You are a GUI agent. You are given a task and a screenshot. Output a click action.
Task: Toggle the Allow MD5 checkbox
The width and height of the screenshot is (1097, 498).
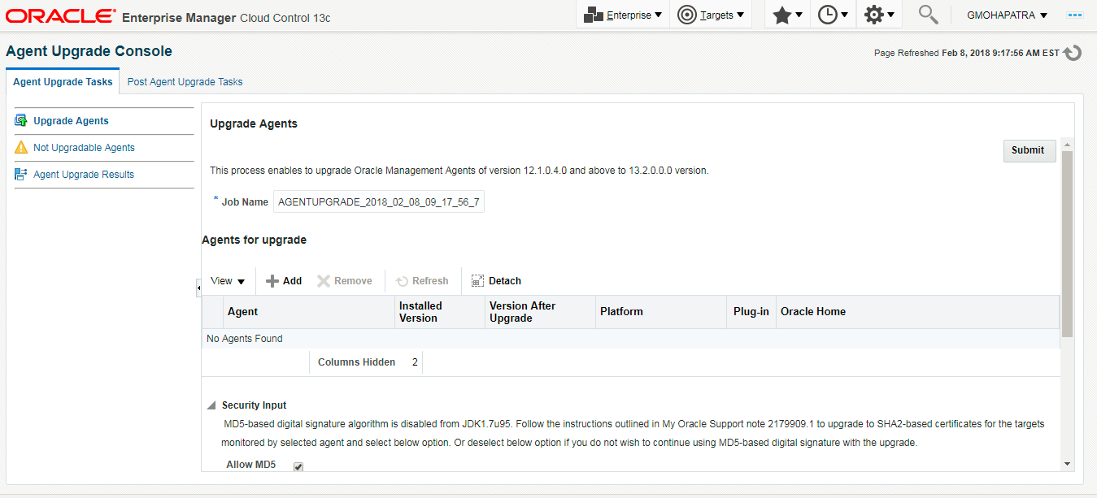pos(298,466)
